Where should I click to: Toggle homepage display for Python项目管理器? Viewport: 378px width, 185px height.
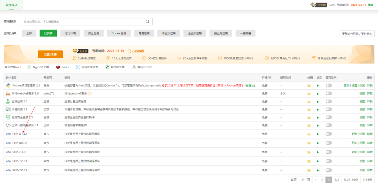[329, 86]
